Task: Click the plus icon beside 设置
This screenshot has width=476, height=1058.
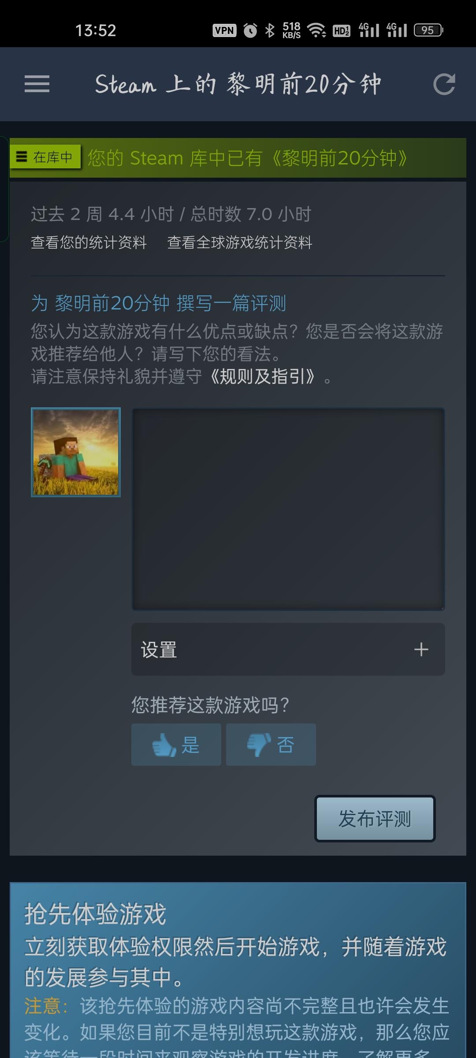Action: (421, 649)
